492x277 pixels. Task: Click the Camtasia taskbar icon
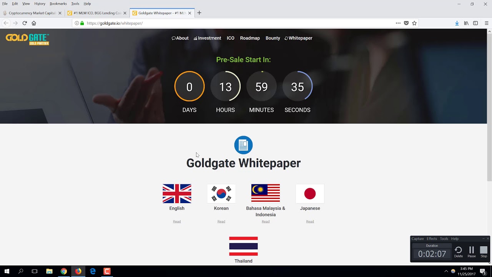pos(107,271)
